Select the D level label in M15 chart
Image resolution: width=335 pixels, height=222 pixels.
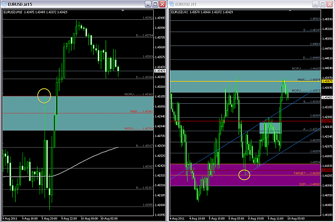point(144,77)
